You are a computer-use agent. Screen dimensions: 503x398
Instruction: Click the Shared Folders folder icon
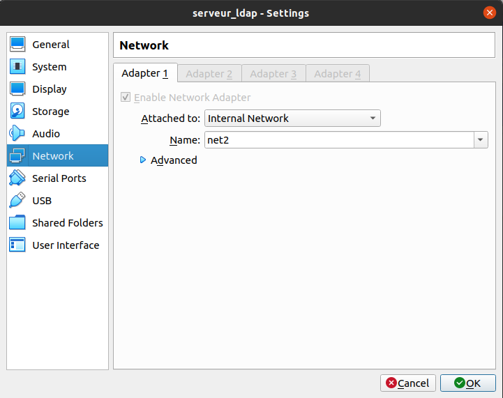click(18, 223)
